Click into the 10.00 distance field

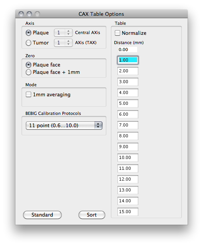tap(128, 157)
